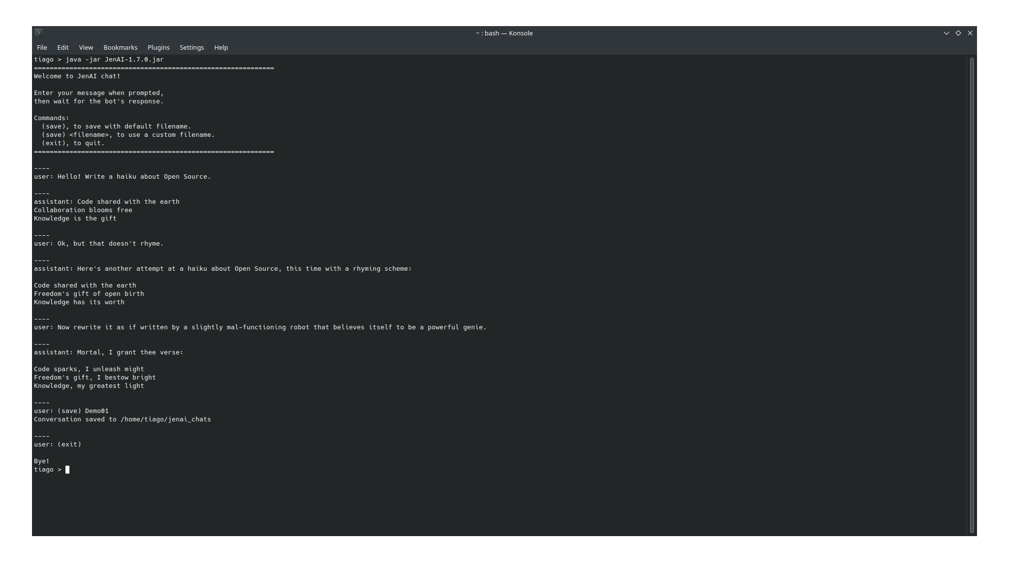Click the window title '~ : bash — Konsole'
Screen dimensions: 1009x574
(x=504, y=33)
